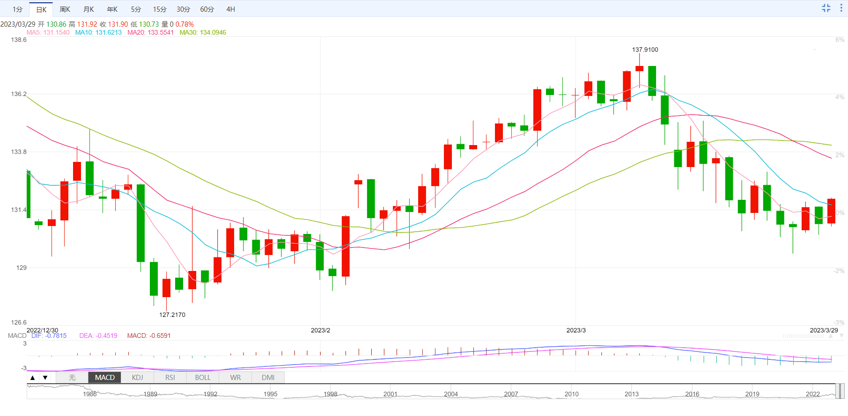
Task: Open the three-dot more options menu
Action: click(841, 8)
